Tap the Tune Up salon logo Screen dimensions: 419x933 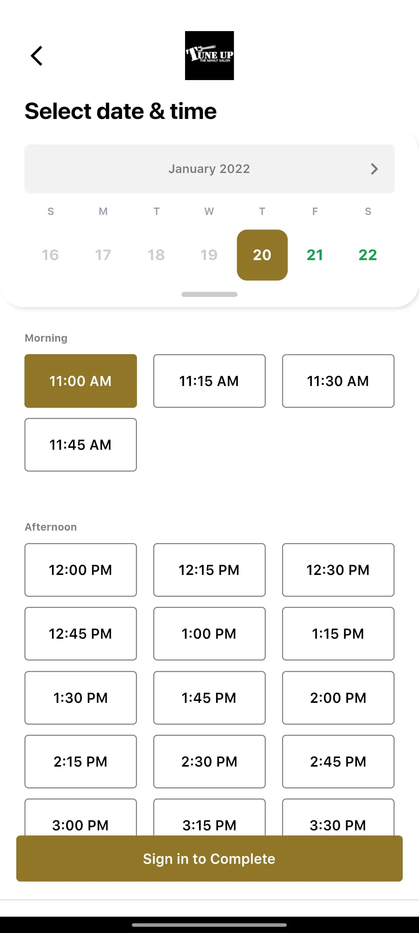209,56
